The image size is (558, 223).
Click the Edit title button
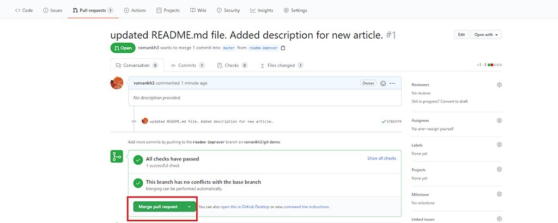click(461, 34)
